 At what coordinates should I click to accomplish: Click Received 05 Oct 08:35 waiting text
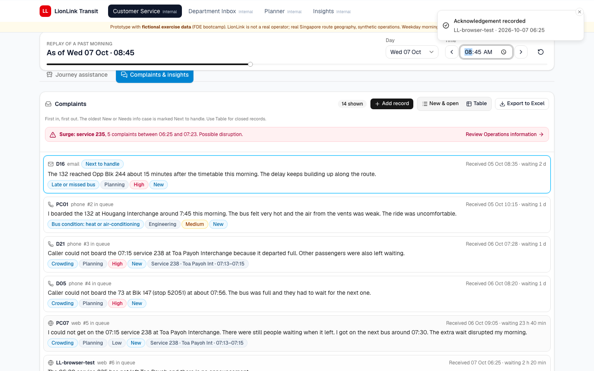[x=506, y=164]
